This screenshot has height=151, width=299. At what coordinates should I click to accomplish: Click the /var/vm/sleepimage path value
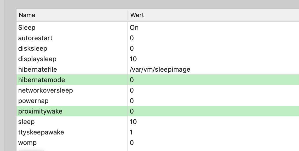point(160,69)
